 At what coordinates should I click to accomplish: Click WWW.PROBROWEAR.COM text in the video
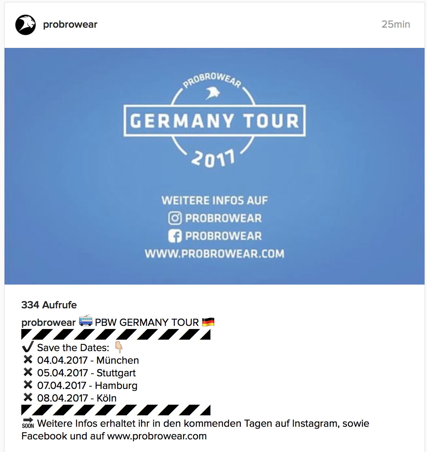[x=215, y=254]
